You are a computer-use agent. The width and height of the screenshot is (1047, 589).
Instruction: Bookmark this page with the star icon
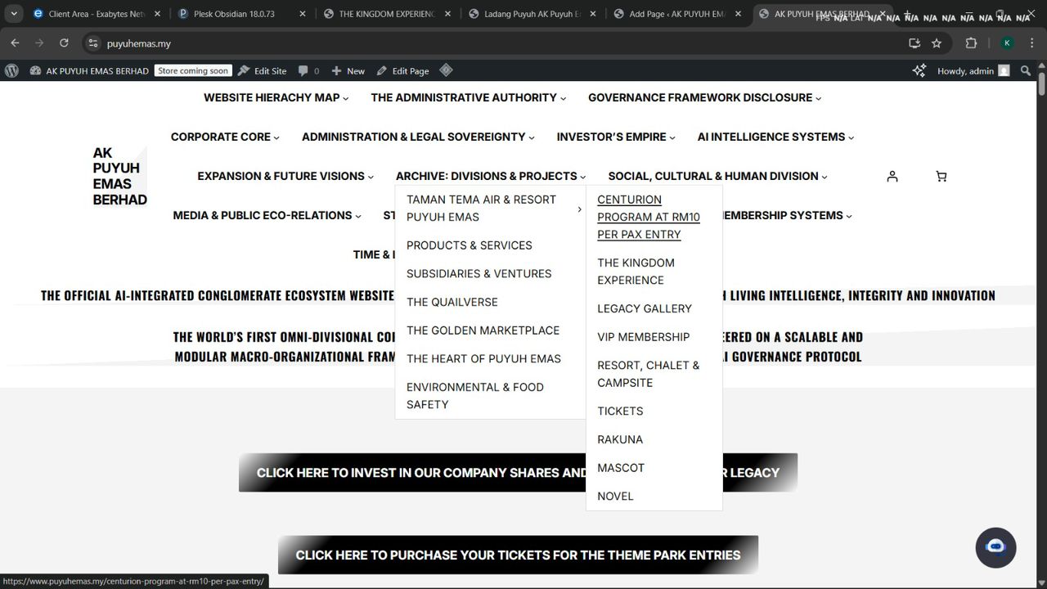coord(937,43)
